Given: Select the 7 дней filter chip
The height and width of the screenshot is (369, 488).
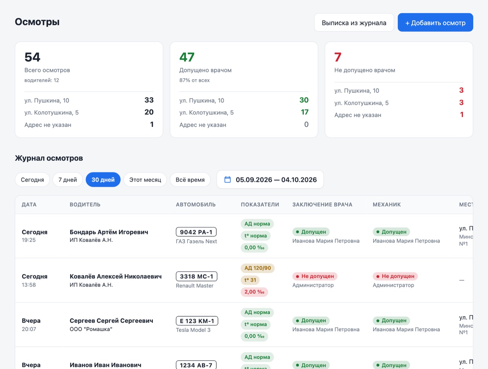Looking at the screenshot, I should pos(68,180).
